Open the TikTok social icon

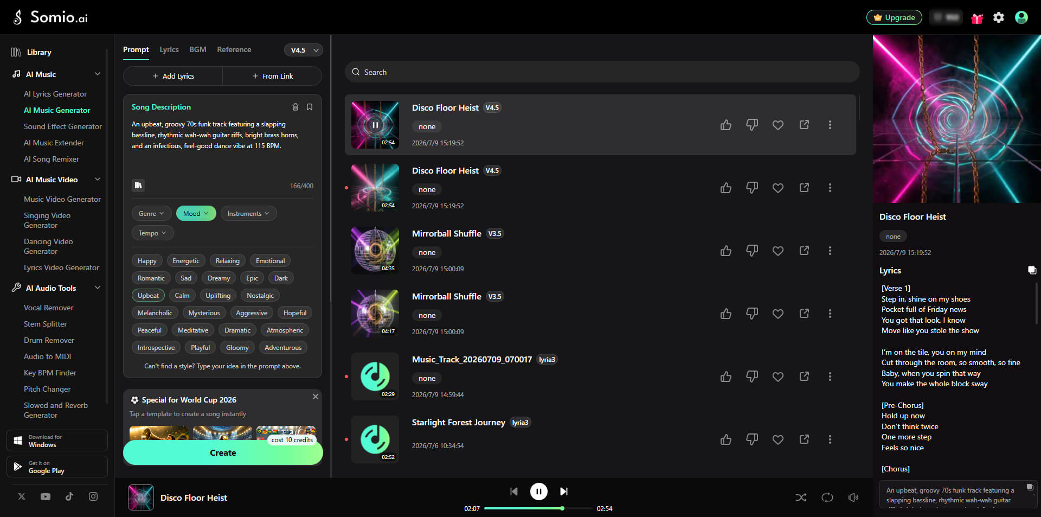coord(69,496)
